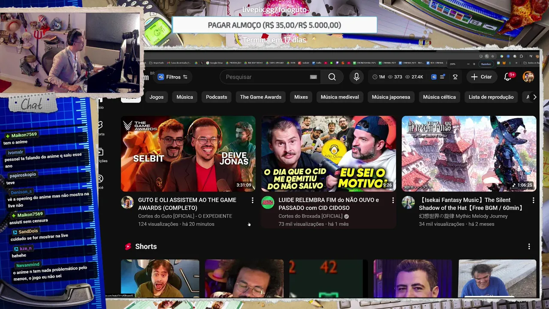
Task: Open Short with smiling man on purple background
Action: (x=413, y=279)
